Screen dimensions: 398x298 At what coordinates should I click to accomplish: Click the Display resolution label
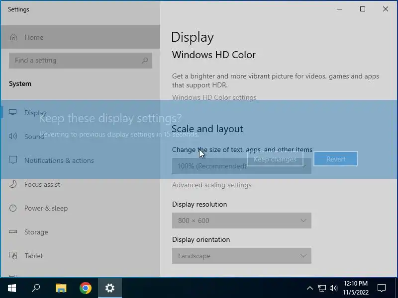coord(199,204)
